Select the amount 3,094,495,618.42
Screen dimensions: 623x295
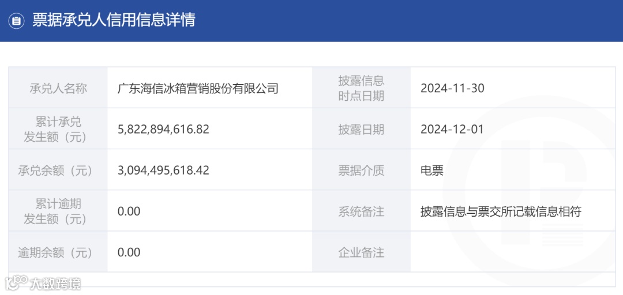[x=163, y=171]
